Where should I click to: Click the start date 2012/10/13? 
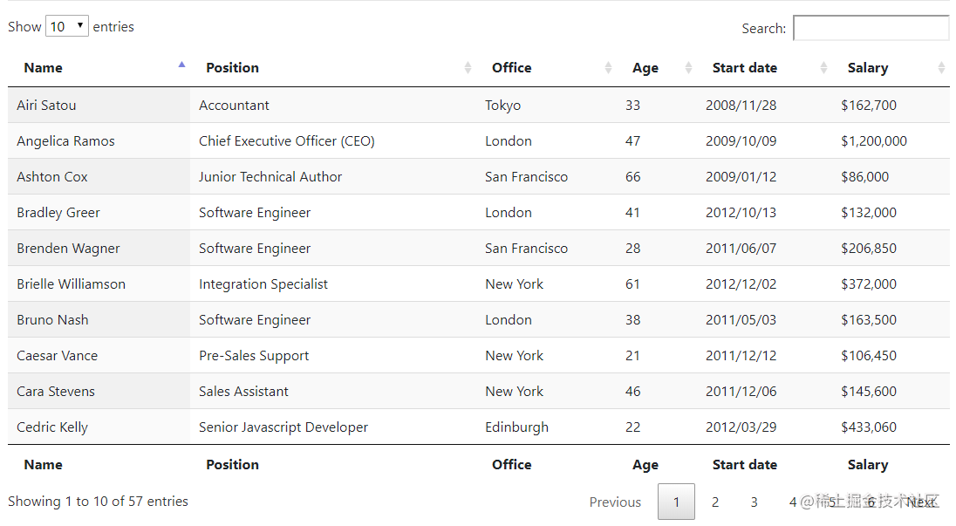point(741,213)
